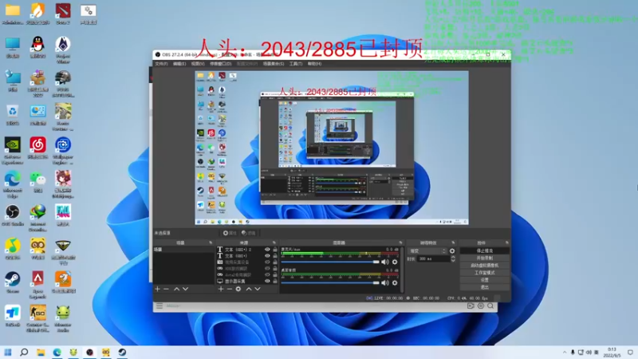638x359 pixels.
Task: Show hidden tray icons chevron
Action: tap(565, 353)
